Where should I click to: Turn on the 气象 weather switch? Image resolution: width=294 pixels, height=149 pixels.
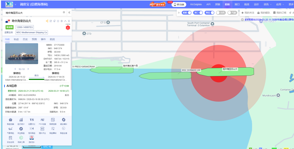[x=232, y=13]
